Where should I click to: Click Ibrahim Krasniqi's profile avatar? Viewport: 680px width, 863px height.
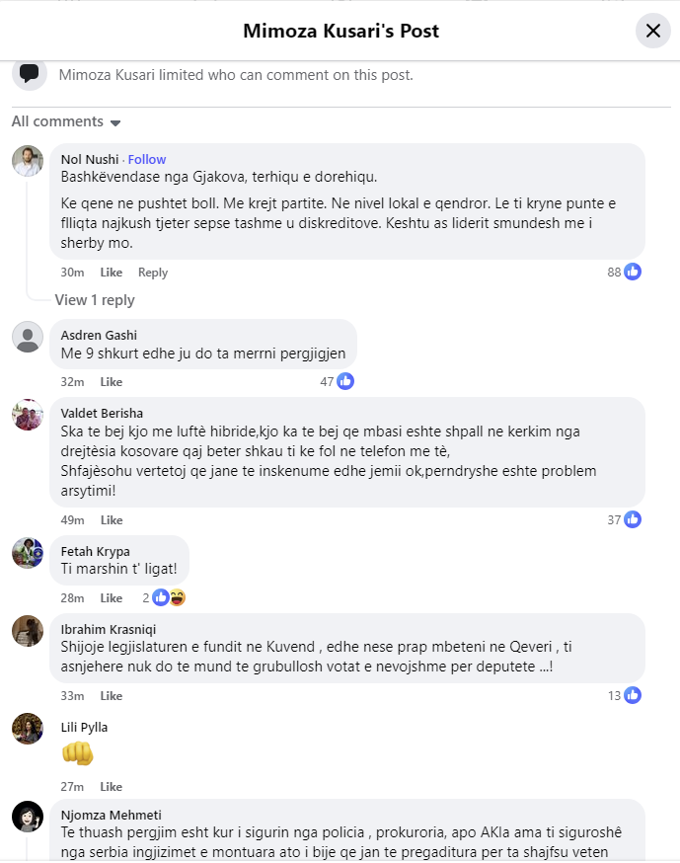(28, 631)
